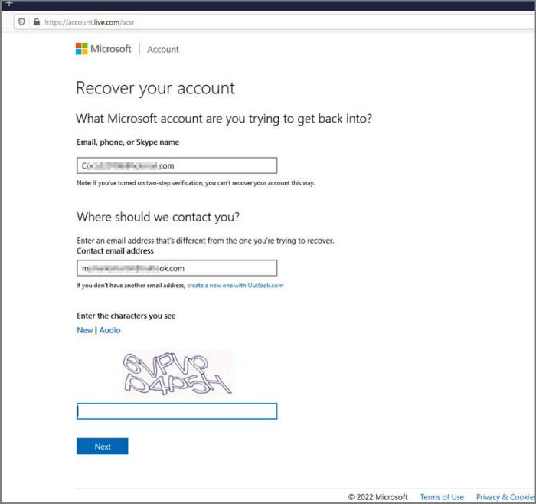Click the lock icon in address bar
536x504 pixels.
37,22
